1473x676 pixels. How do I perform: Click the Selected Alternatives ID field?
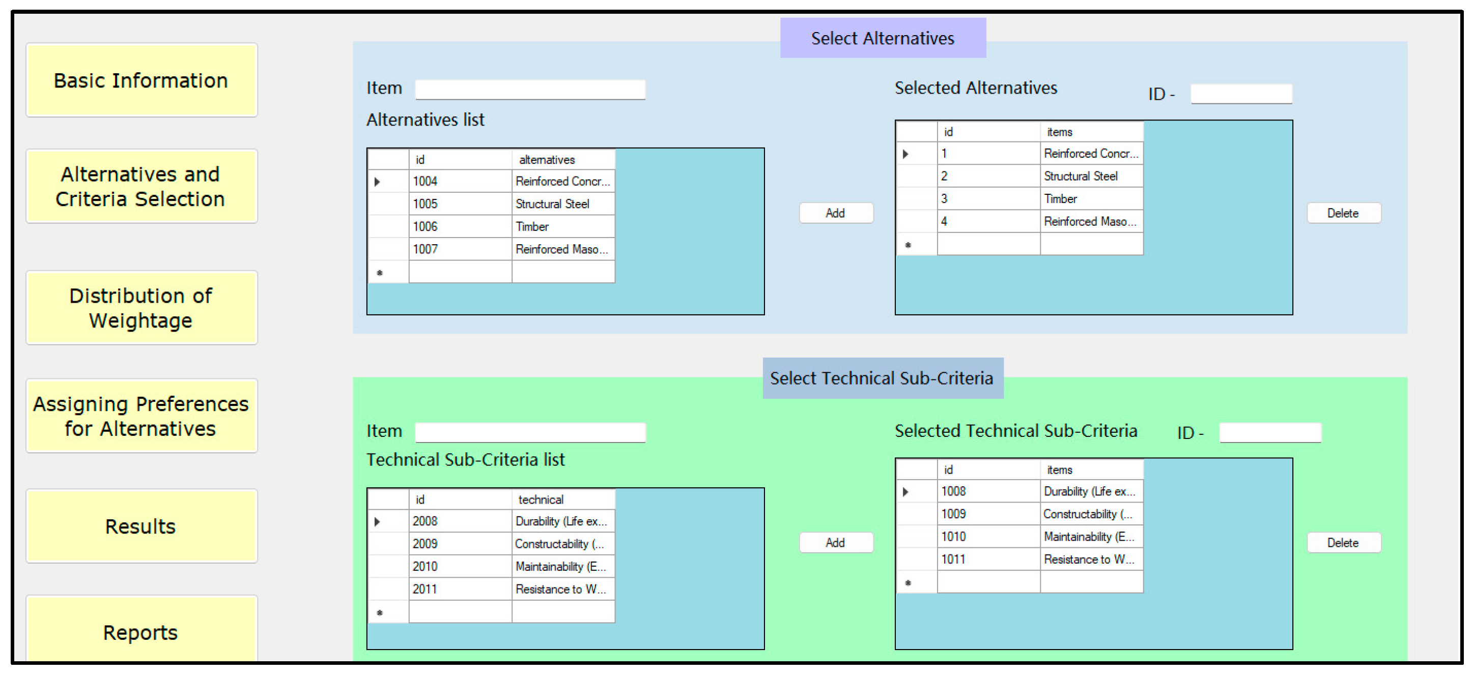click(x=1241, y=94)
